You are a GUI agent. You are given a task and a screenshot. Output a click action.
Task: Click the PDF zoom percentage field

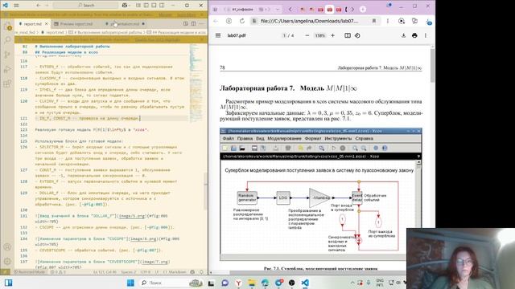coord(320,35)
